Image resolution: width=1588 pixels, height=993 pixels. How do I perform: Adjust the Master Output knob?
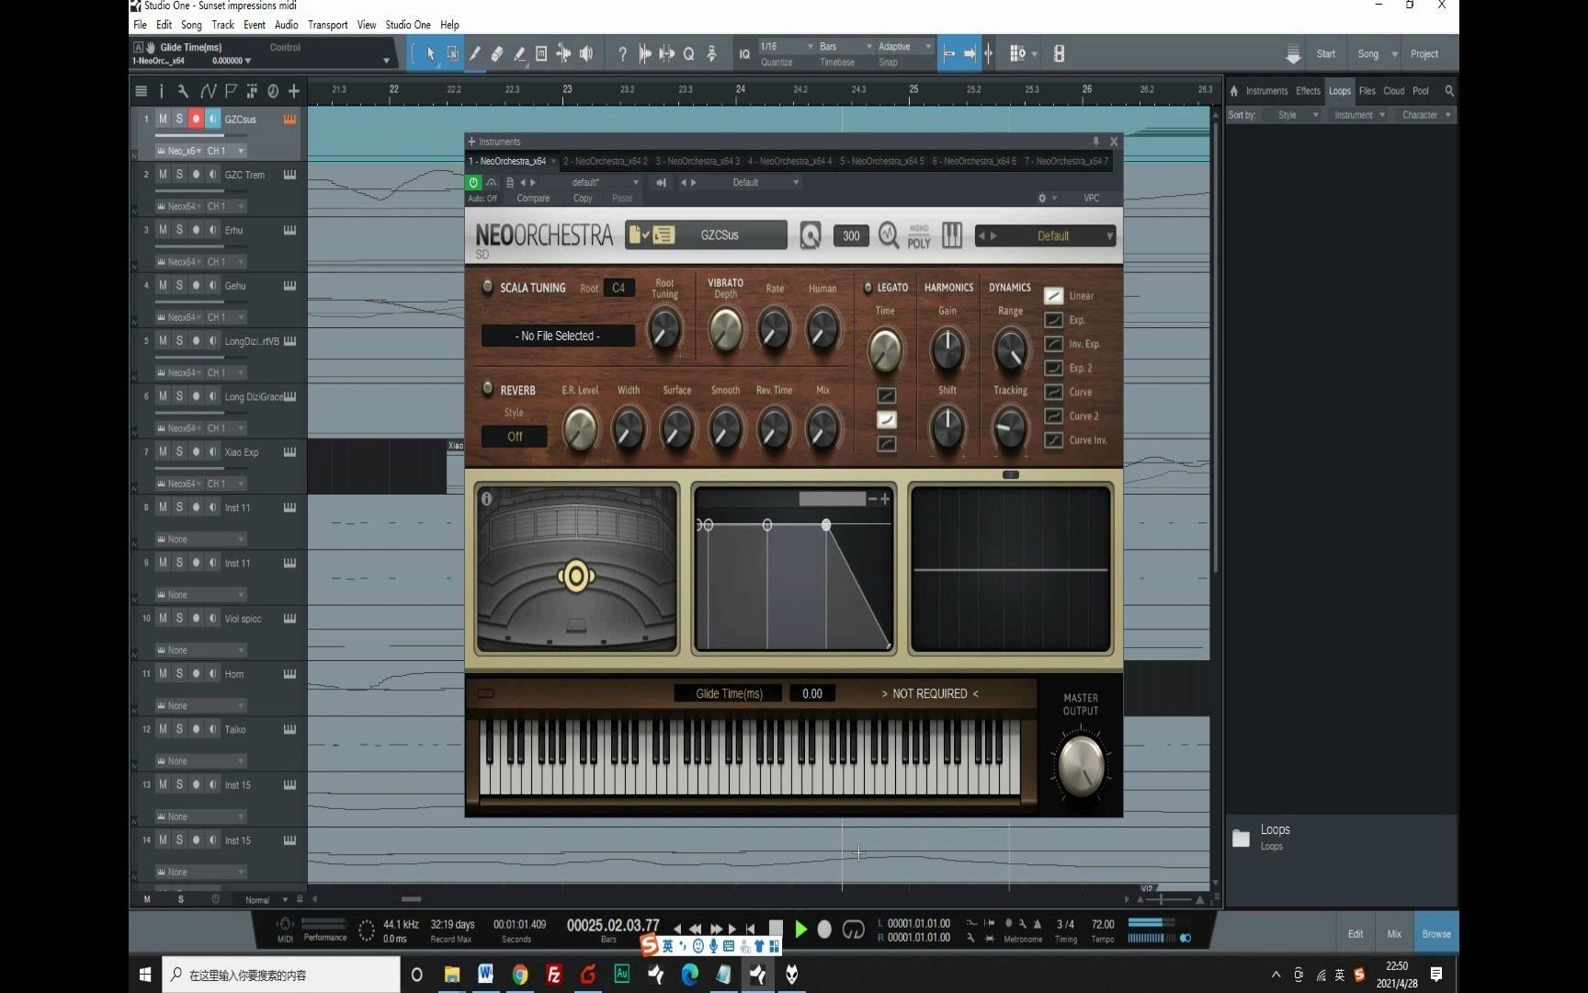pyautogui.click(x=1081, y=765)
